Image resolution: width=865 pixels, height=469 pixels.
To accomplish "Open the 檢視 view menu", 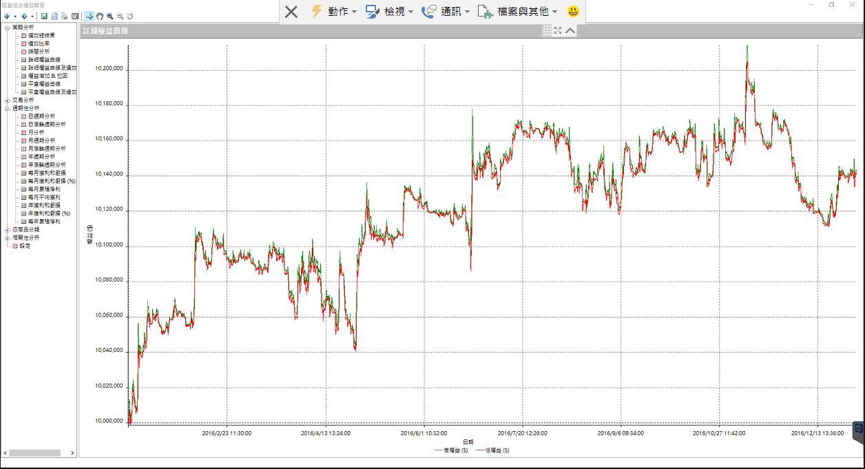I will point(399,12).
